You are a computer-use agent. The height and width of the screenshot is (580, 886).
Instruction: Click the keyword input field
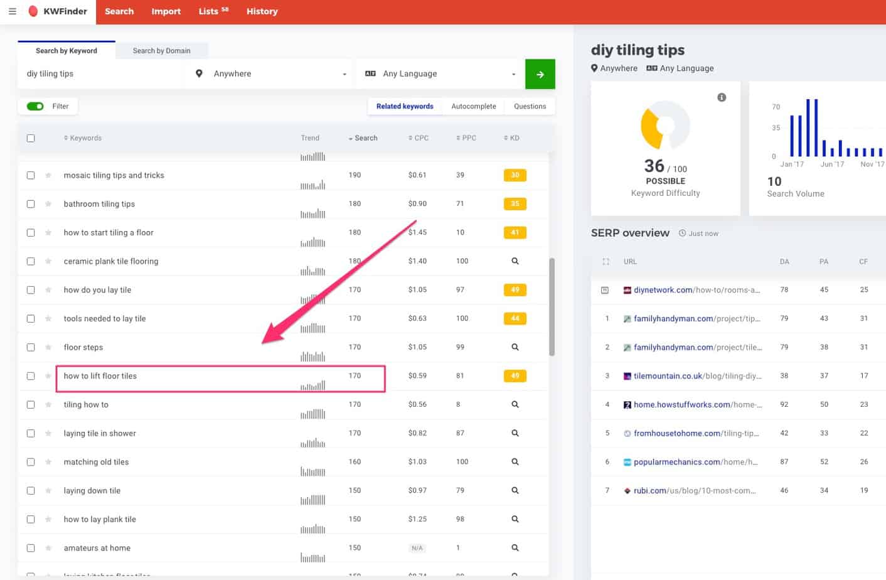point(100,74)
